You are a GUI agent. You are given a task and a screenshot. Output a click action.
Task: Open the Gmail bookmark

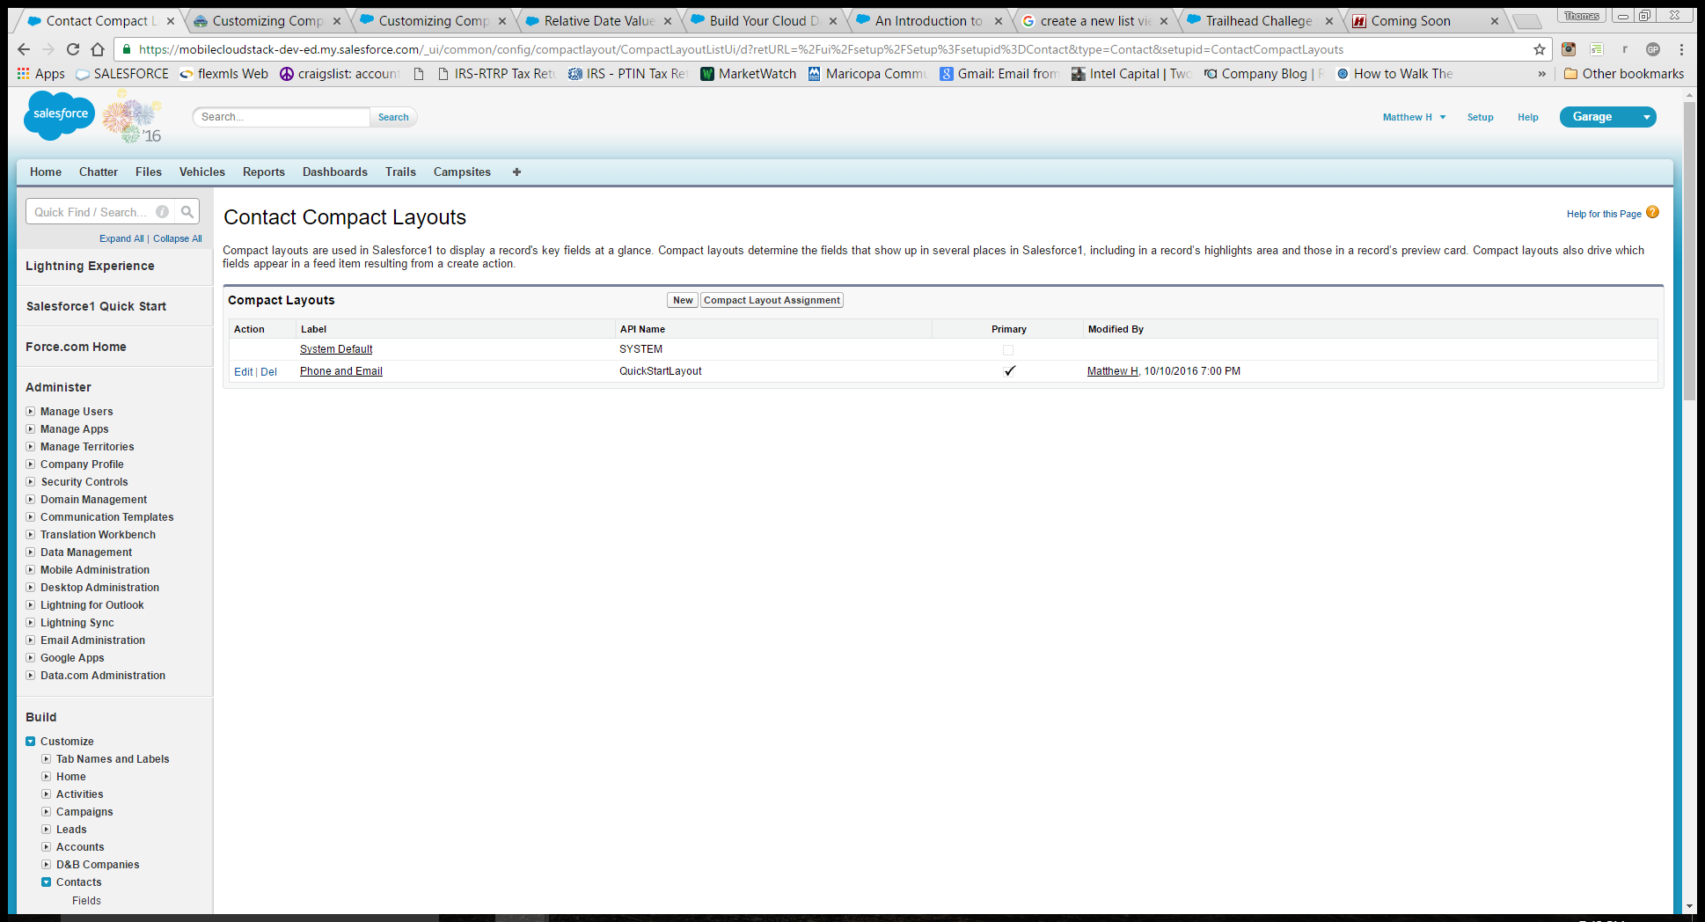coord(999,74)
